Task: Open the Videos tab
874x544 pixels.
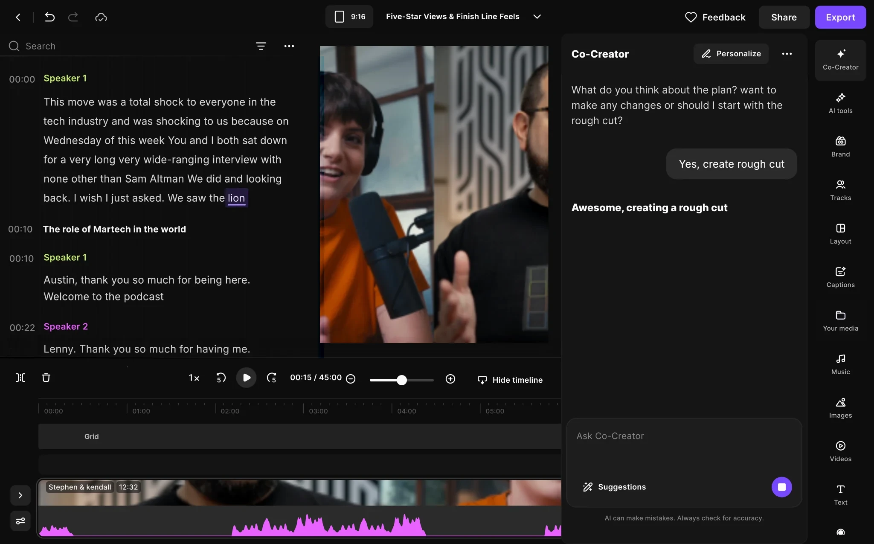Action: (840, 452)
